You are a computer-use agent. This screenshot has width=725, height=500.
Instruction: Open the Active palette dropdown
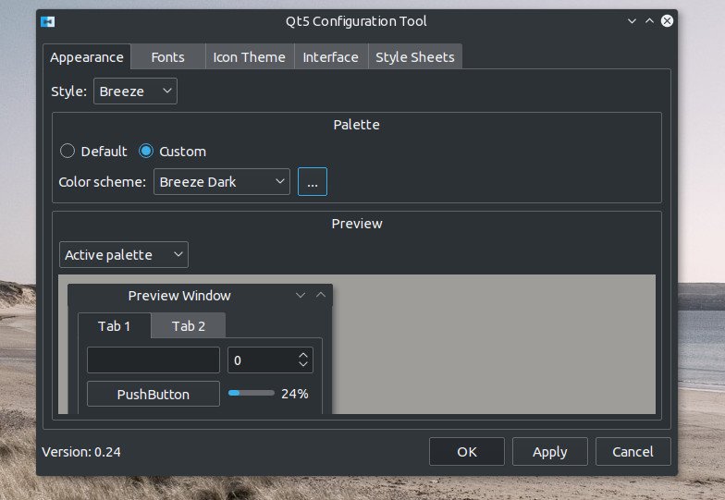pos(124,255)
